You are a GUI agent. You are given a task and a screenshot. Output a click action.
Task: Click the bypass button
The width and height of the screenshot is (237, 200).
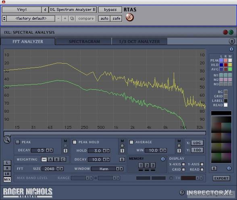pos(110,10)
